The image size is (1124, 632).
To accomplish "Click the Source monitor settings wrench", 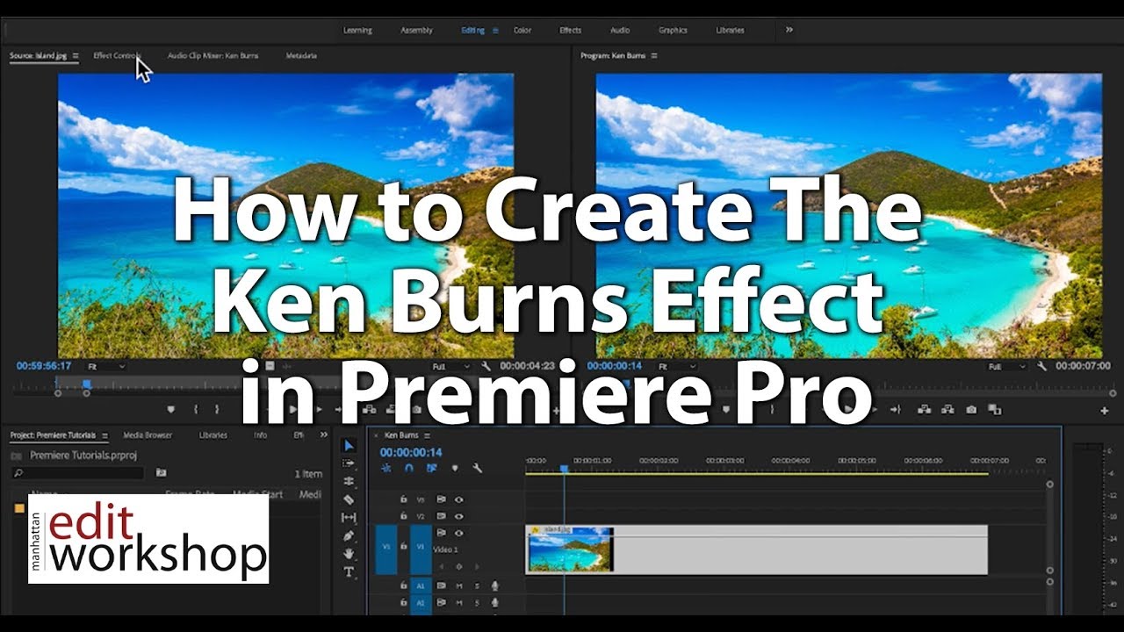I will [486, 366].
